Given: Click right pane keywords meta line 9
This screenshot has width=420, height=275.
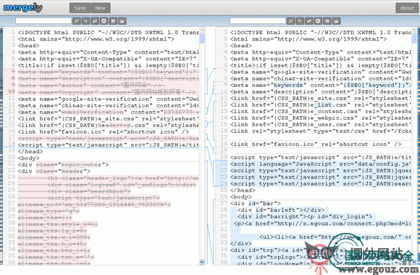Looking at the screenshot, I should point(321,85).
